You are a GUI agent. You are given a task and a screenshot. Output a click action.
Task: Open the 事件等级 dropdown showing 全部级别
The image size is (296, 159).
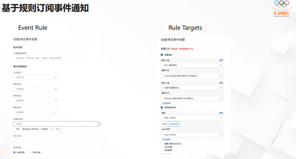tap(36, 101)
